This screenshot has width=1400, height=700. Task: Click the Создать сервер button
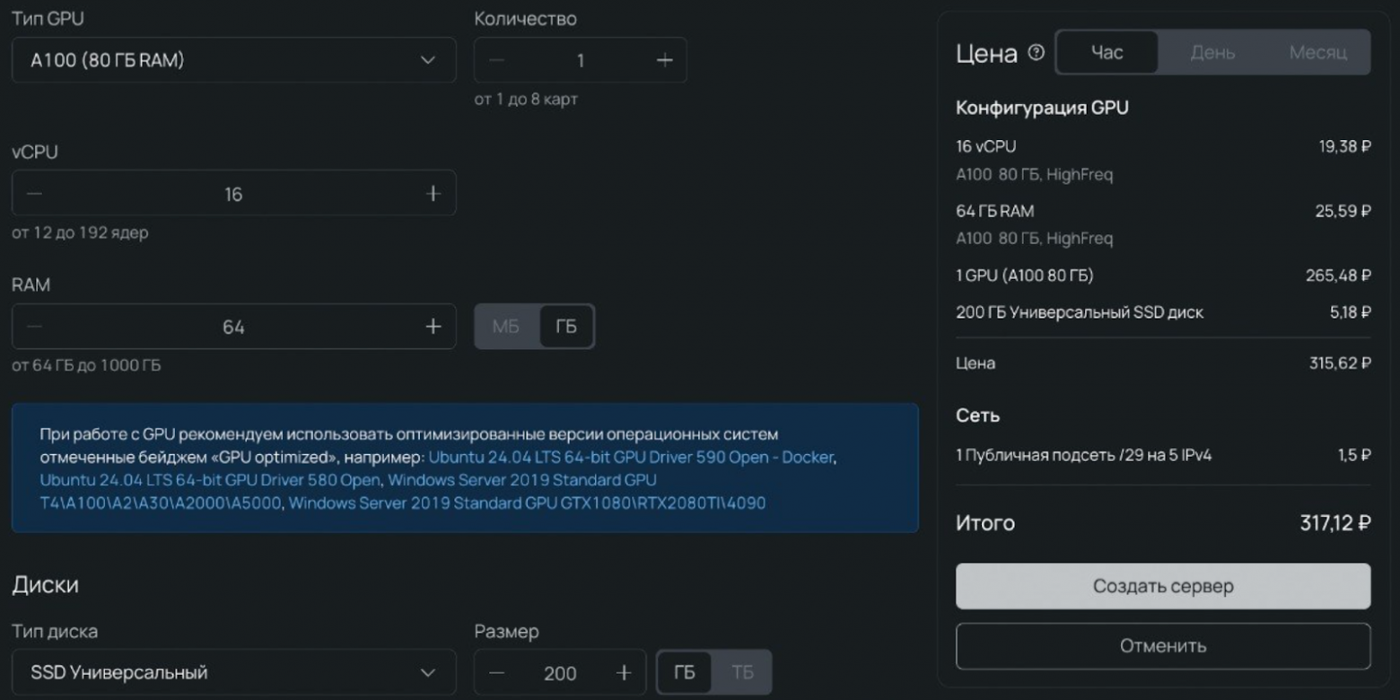[1162, 585]
